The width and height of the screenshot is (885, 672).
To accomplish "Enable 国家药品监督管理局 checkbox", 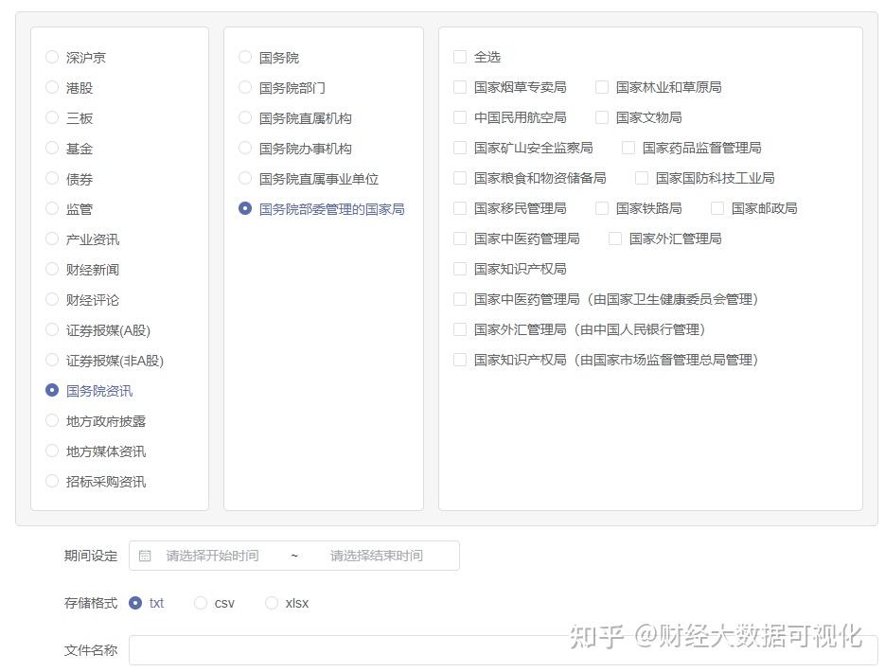I will pyautogui.click(x=628, y=148).
